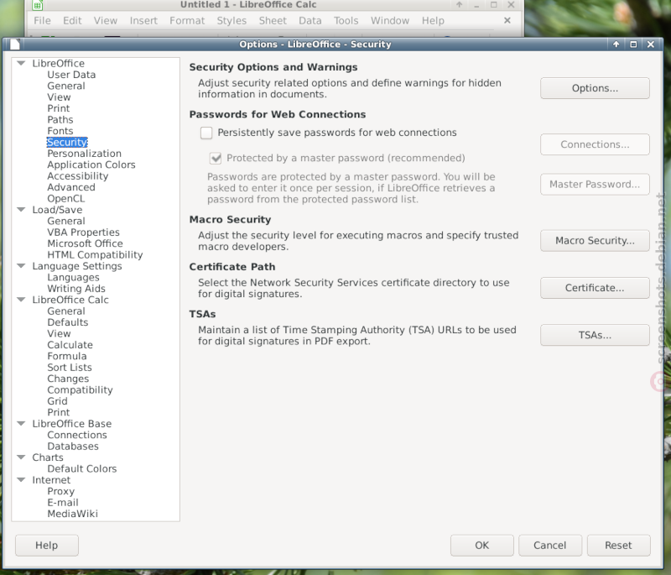The image size is (671, 575).
Task: Toggle Protected by a master password checkbox
Action: (x=216, y=159)
